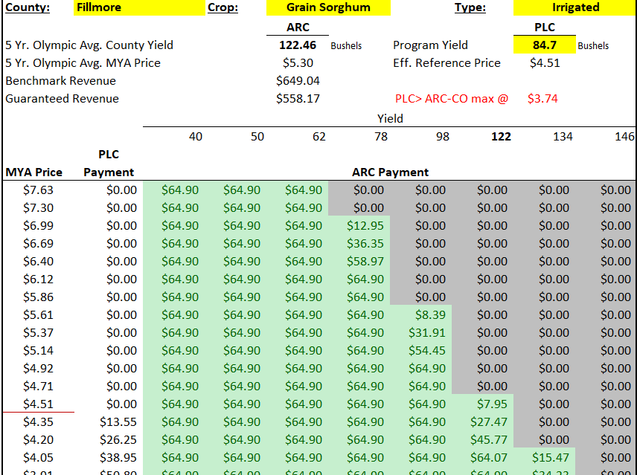Select the bold 122 yield column header
Image resolution: width=637 pixels, height=475 pixels.
501,137
